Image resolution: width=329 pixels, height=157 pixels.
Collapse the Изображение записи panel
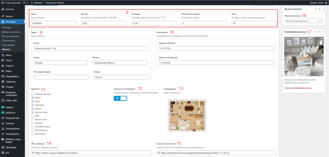pyautogui.click(x=323, y=32)
